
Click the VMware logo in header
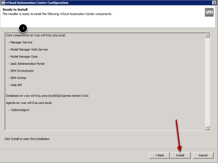(x=209, y=12)
